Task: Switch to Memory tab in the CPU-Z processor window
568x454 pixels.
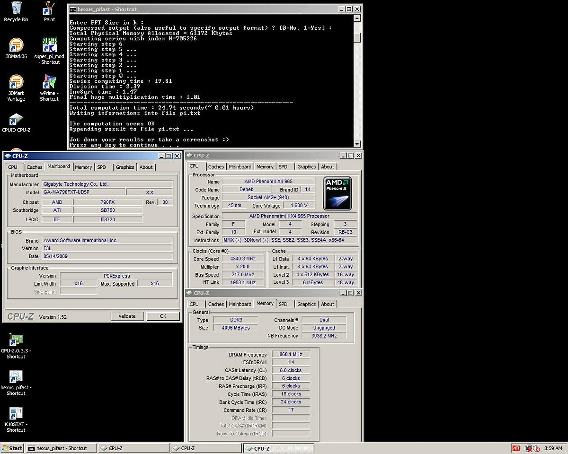Action: (x=265, y=166)
